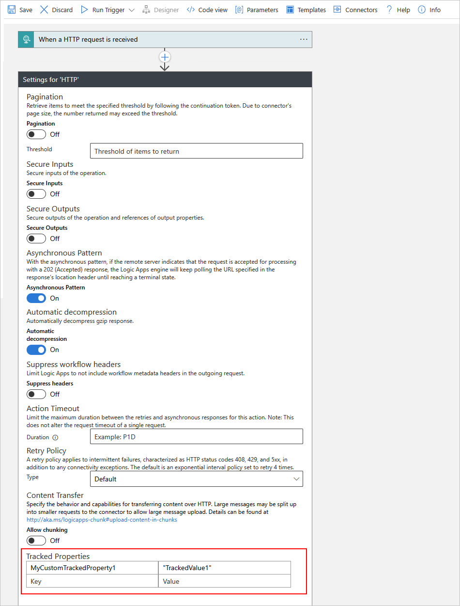Disable the Asynchronous Pattern toggle
The height and width of the screenshot is (606, 460).
coord(36,298)
